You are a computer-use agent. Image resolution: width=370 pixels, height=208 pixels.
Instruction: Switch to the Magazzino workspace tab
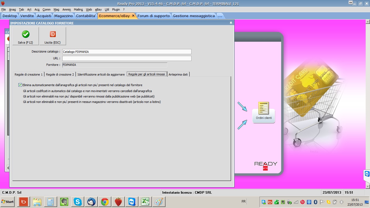coord(64,16)
